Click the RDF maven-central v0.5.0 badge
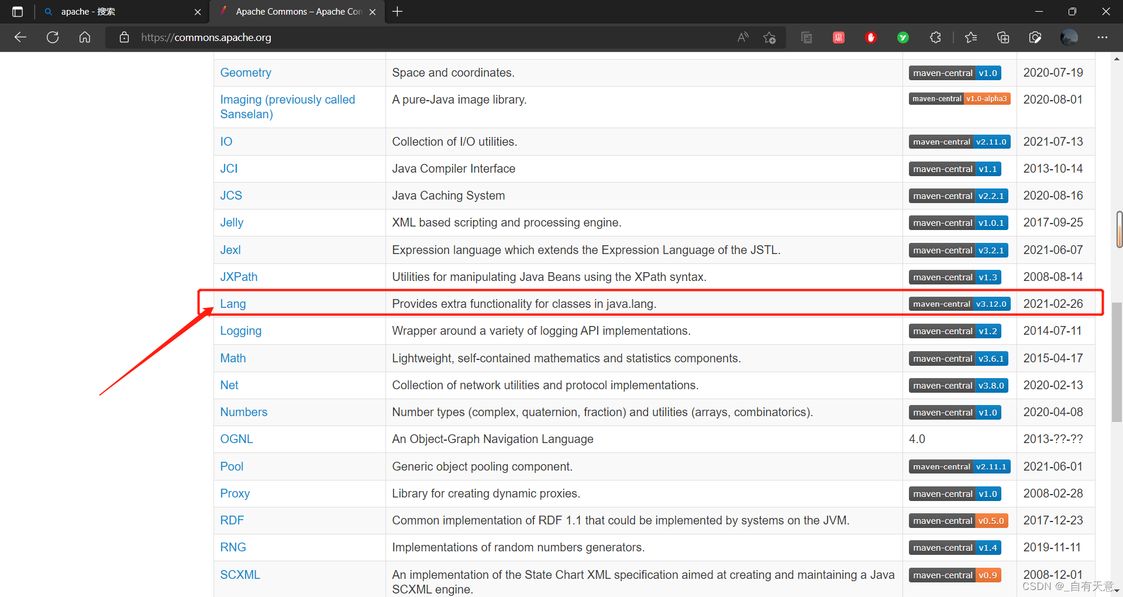This screenshot has height=597, width=1123. point(959,520)
